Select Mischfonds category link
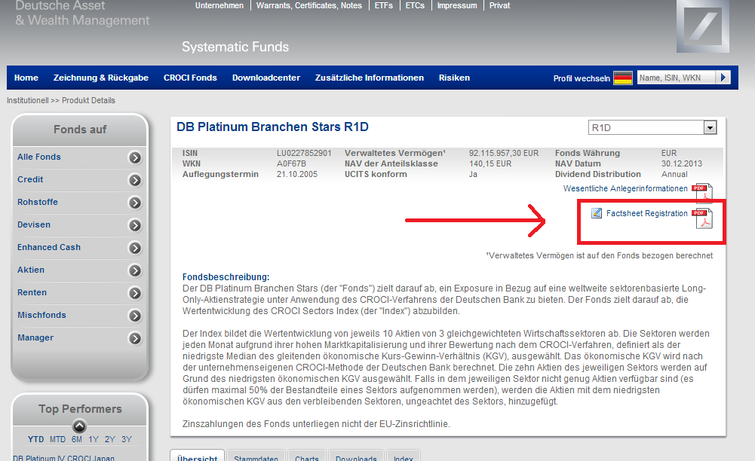The height and width of the screenshot is (461, 755). coord(42,315)
